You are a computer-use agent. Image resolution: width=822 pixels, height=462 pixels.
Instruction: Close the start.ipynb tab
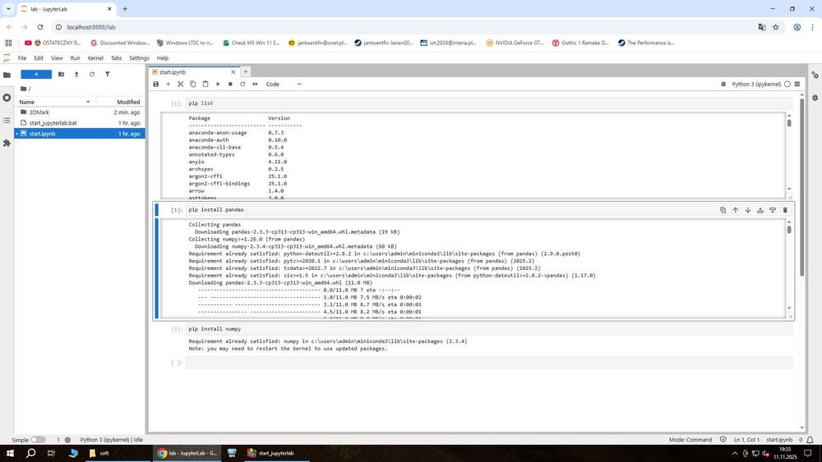pyautogui.click(x=233, y=72)
